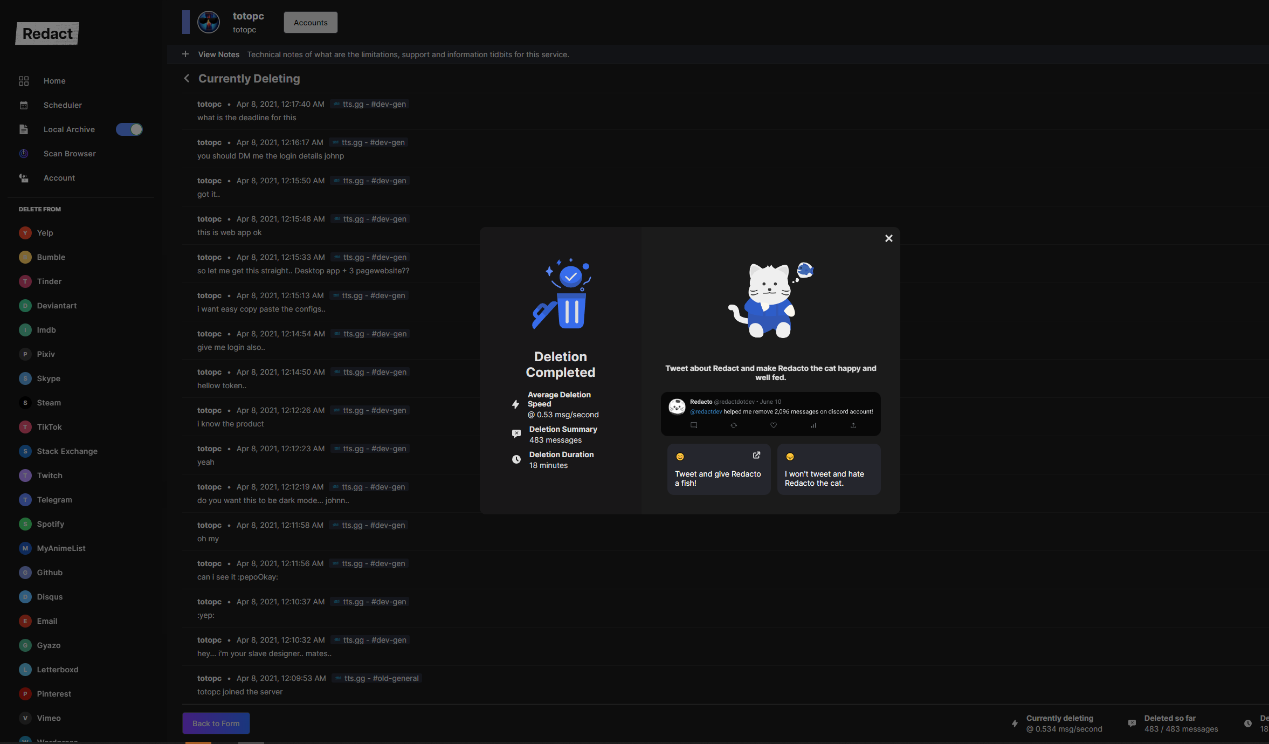Image resolution: width=1269 pixels, height=744 pixels.
Task: Click the Back to Form button
Action: coord(216,724)
